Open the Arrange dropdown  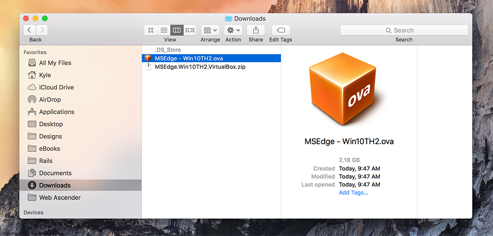(210, 30)
